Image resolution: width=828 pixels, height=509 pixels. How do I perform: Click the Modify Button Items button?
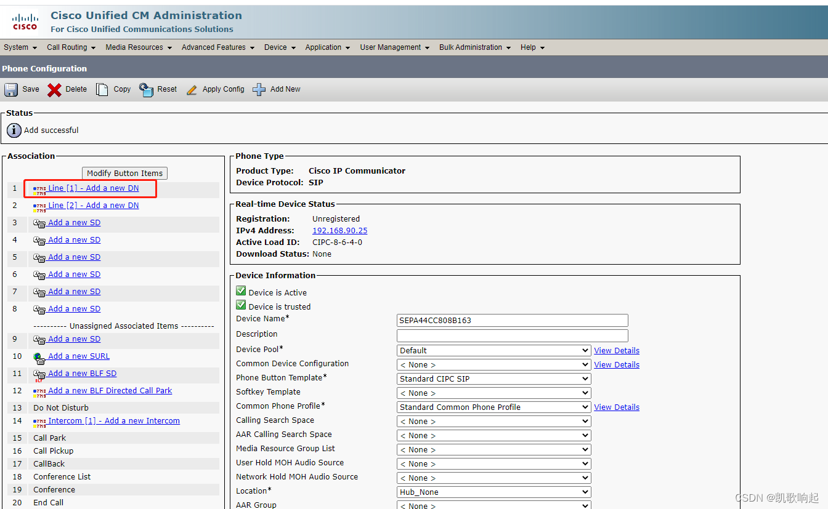click(124, 173)
